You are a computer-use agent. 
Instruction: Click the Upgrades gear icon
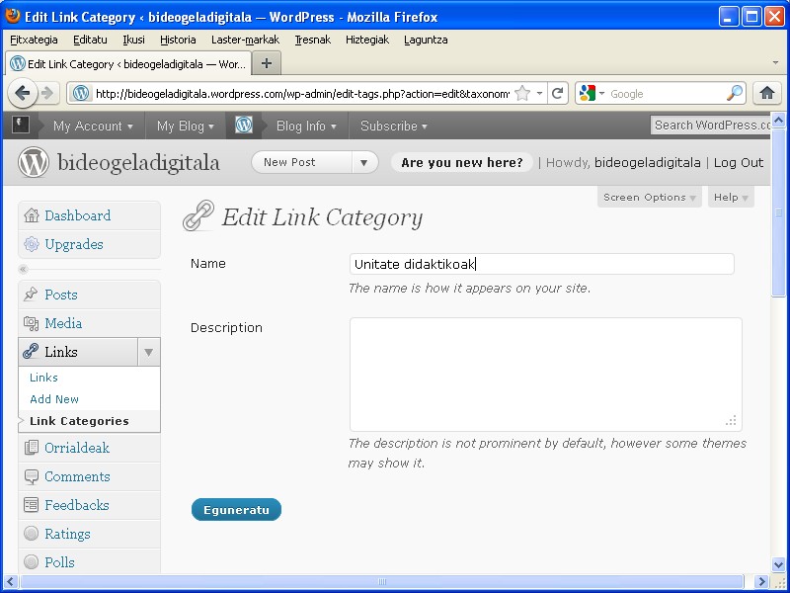click(x=32, y=244)
